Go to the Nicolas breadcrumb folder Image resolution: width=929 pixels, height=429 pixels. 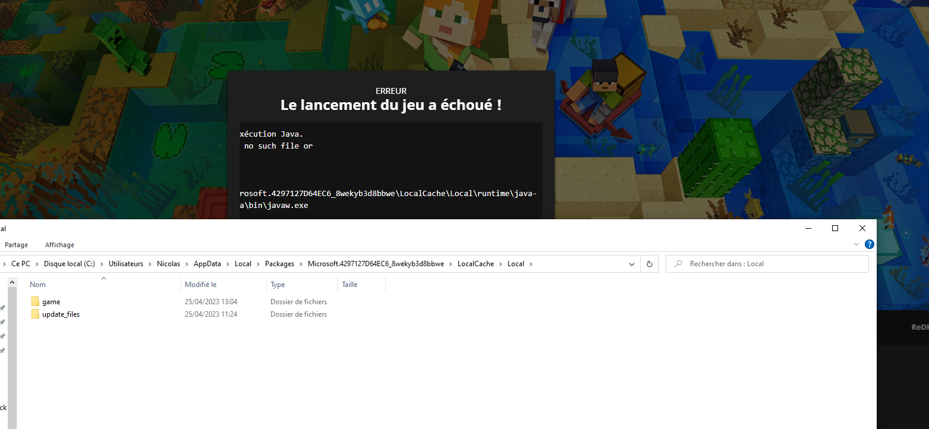[x=168, y=264]
